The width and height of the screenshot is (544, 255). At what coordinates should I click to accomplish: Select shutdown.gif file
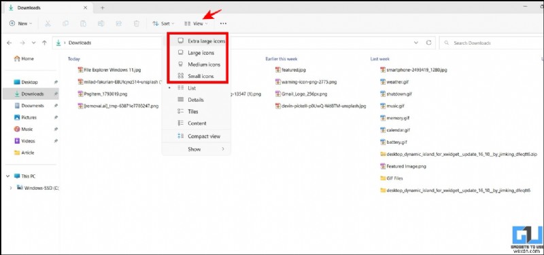[396, 94]
